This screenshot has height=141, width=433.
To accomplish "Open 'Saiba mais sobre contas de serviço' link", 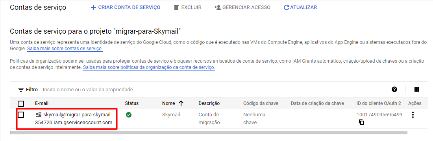I will pyautogui.click(x=65, y=49).
